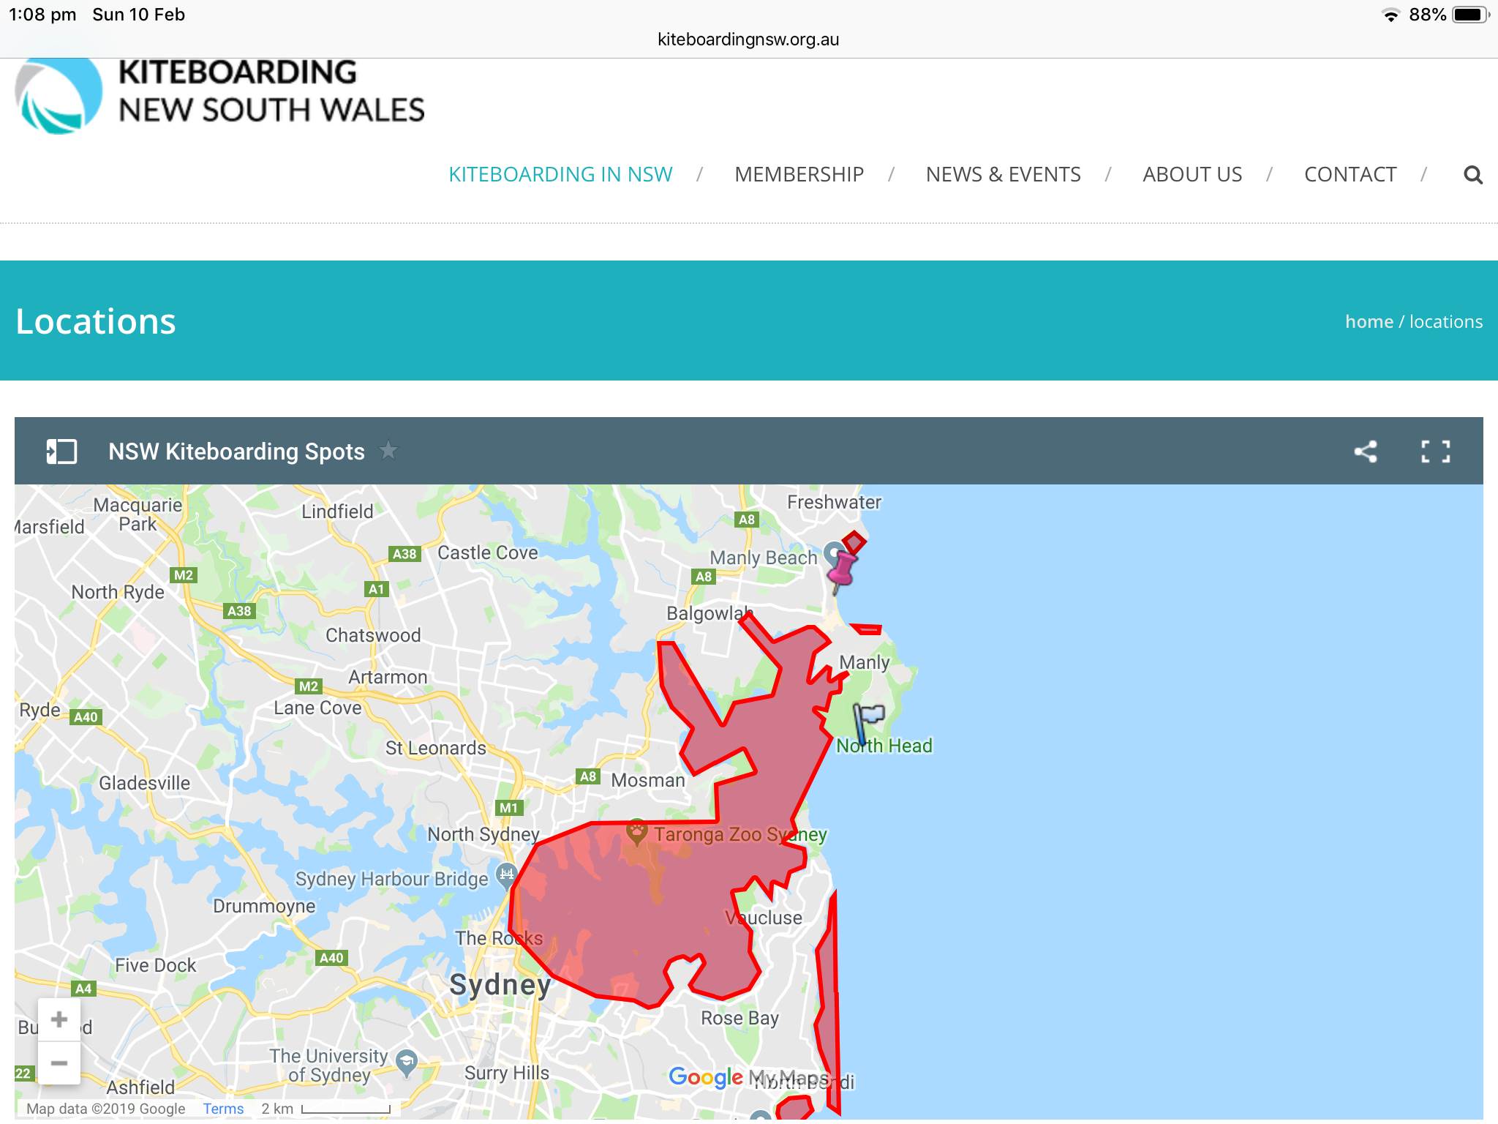Follow the home breadcrumb link

(1369, 322)
